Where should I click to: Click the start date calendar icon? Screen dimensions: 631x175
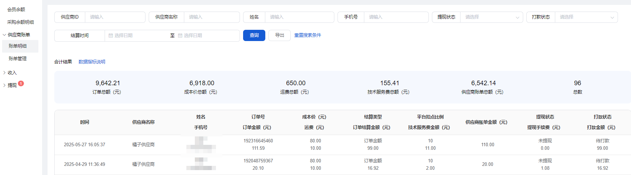pyautogui.click(x=111, y=36)
